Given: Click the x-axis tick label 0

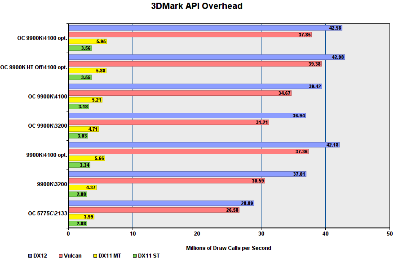Looking at the screenshot, I should (68, 234).
